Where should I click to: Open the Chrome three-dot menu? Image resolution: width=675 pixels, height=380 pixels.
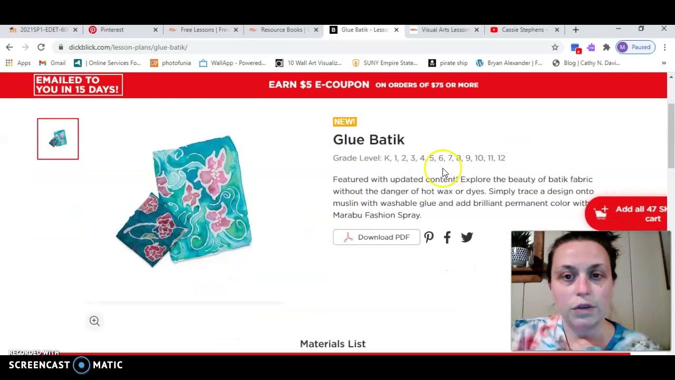click(x=664, y=47)
